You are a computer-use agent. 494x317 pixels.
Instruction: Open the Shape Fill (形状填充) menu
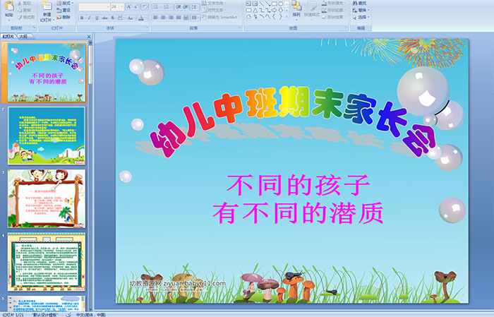pyautogui.click(x=334, y=3)
